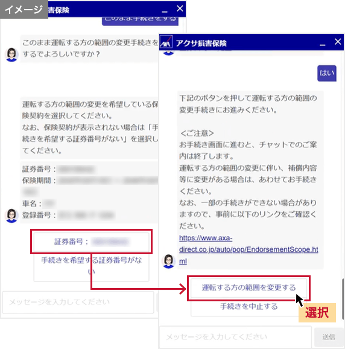Click operator avatar beside the link message
Image resolution: width=345 pixels, height=349 pixels.
(x=168, y=261)
